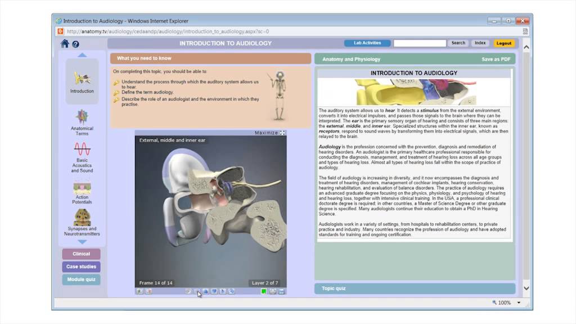Viewport: 576px width, 324px height.
Task: Click the zoom magnifier icon in status bar
Action: 494,302
